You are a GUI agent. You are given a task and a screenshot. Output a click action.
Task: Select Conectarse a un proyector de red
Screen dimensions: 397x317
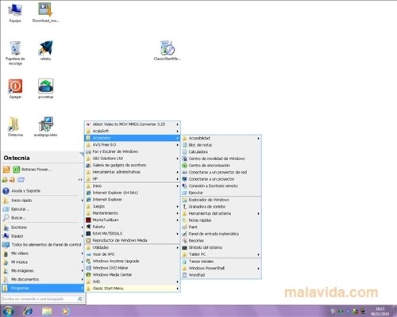pos(222,172)
